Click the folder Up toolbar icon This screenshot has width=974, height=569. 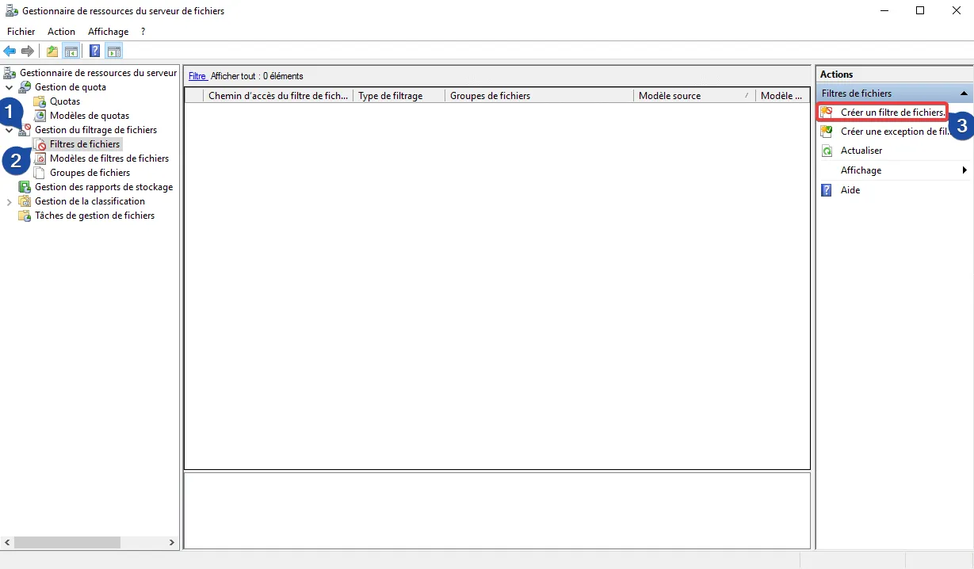click(x=52, y=52)
